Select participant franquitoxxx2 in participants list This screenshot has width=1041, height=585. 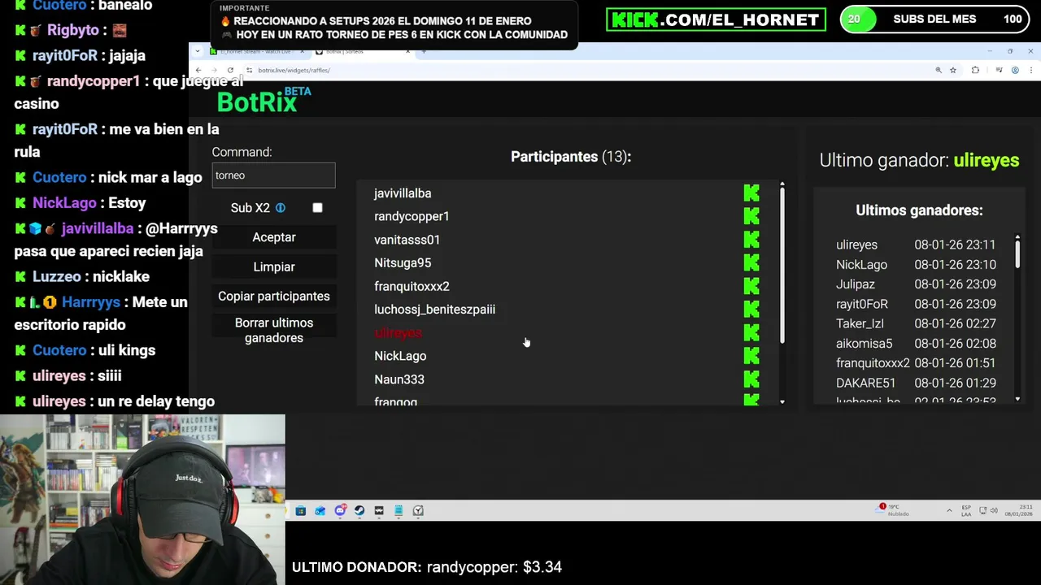click(x=412, y=286)
